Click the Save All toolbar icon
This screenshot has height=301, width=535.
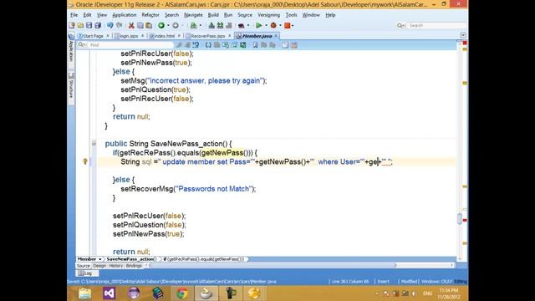[x=98, y=25]
